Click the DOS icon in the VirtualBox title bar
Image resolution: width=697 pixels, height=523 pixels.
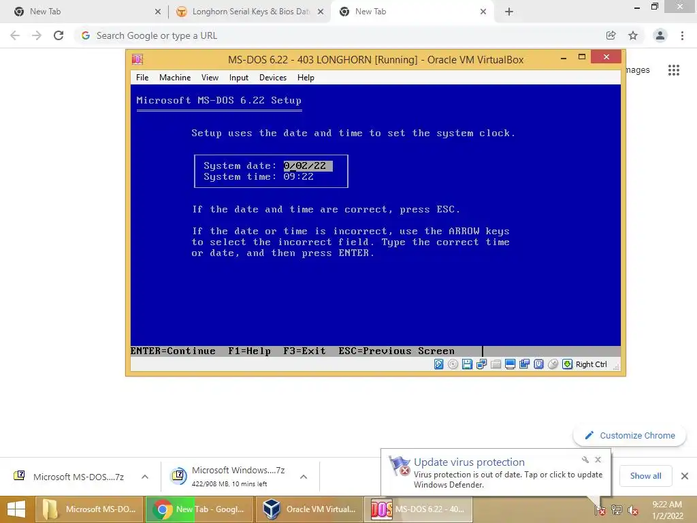pos(137,59)
